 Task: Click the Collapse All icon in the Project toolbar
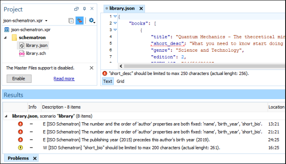[x=71, y=21]
